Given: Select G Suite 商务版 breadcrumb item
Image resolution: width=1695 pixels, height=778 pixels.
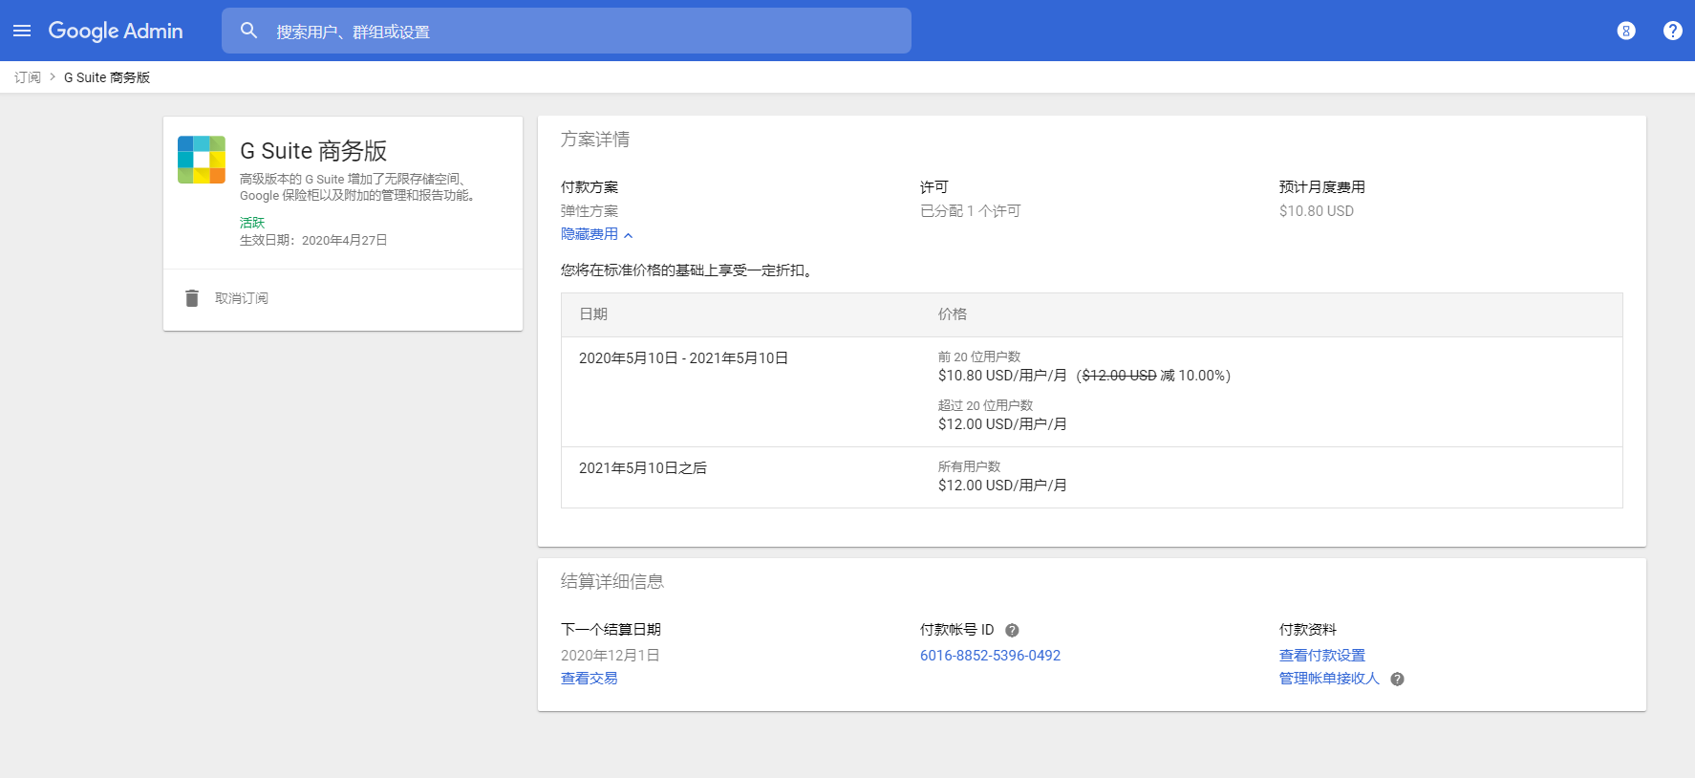Looking at the screenshot, I should tap(107, 77).
